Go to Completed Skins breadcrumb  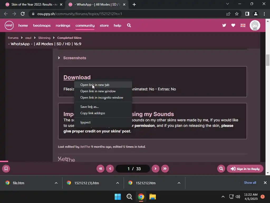tap(69, 38)
